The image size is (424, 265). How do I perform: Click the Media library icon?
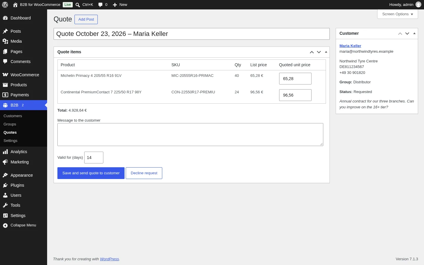[5, 41]
